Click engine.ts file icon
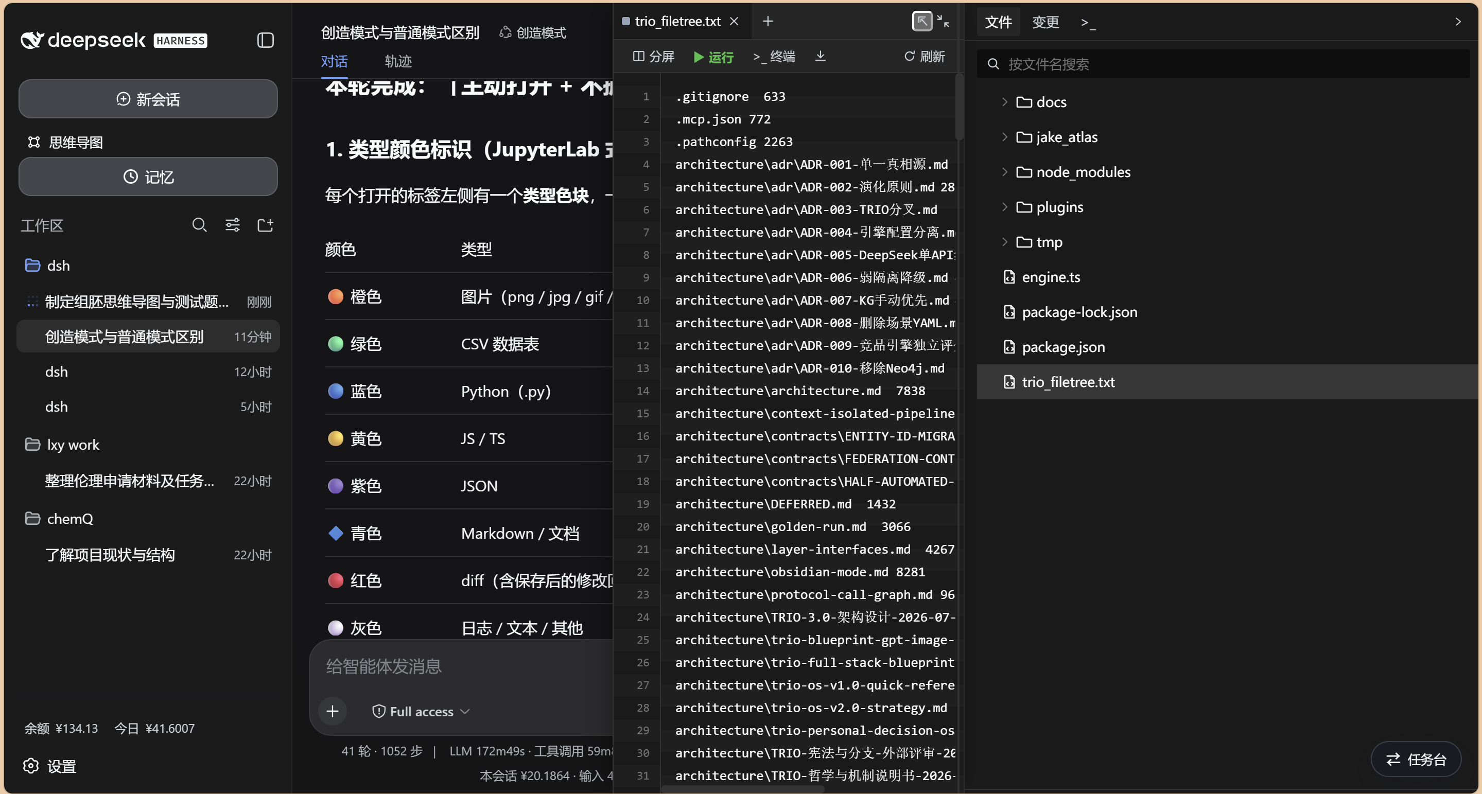1482x794 pixels. point(1009,277)
